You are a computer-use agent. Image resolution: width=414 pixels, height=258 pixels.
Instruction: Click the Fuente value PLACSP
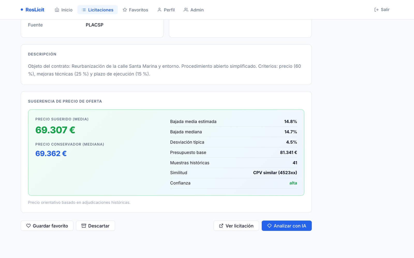pyautogui.click(x=95, y=25)
